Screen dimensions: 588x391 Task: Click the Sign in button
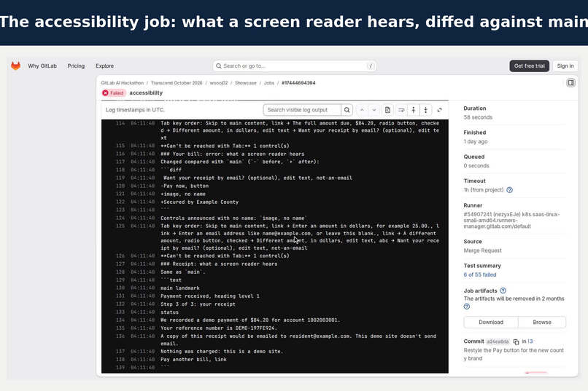pos(565,66)
